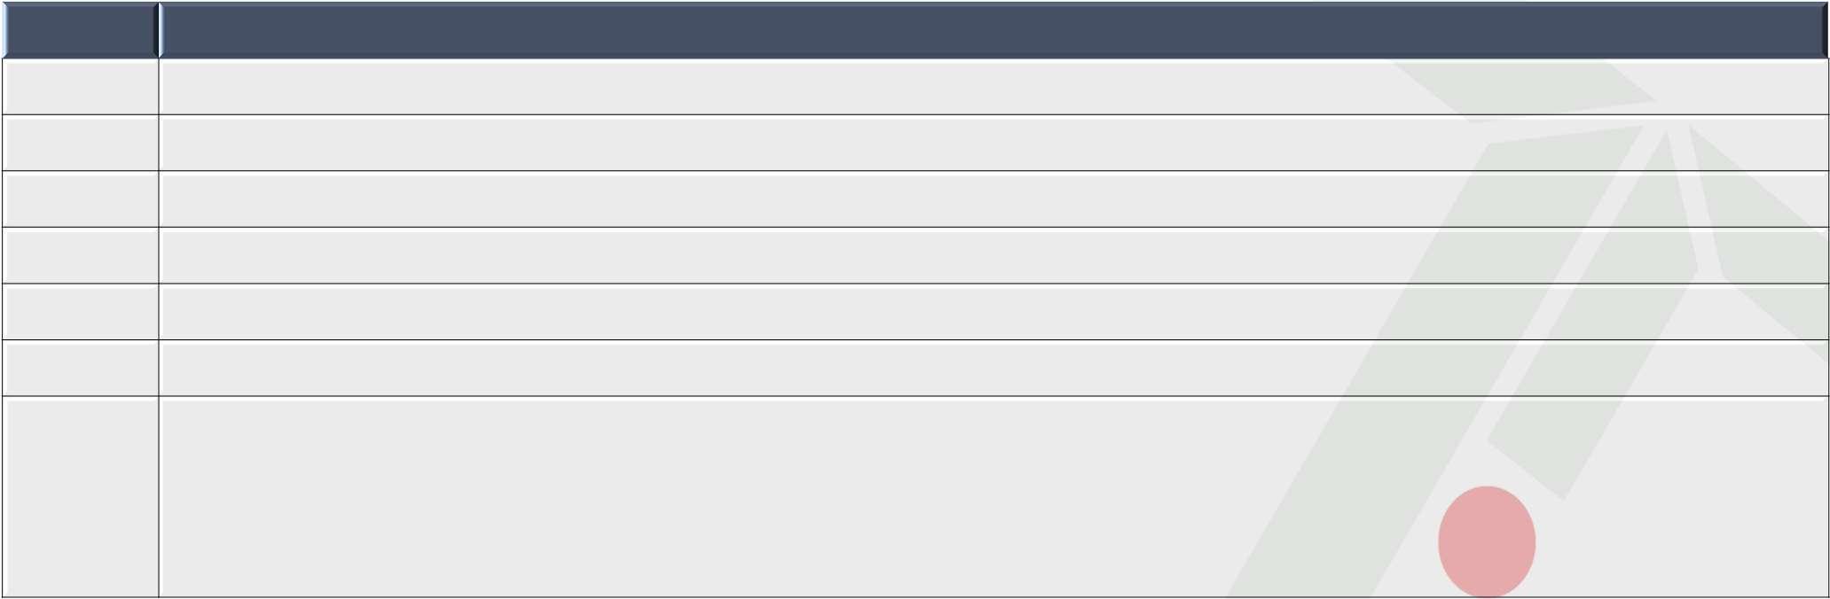Click the red circle in the watermark
This screenshot has height=599, width=1830.
pyautogui.click(x=1487, y=541)
